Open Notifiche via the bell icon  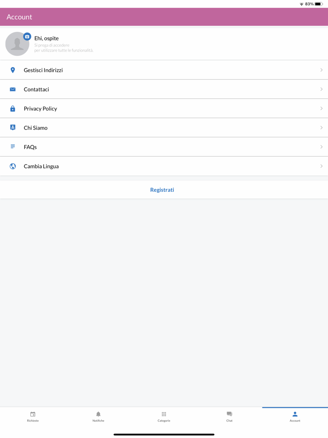(x=98, y=414)
